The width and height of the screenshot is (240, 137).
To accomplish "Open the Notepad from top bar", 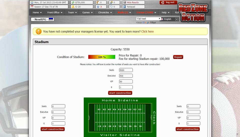I will coord(133,7).
